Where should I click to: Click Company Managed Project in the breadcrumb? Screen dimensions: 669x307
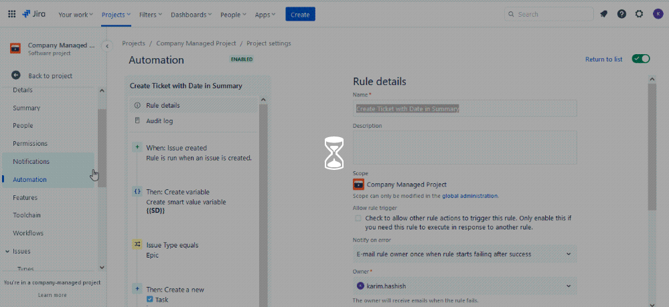tap(196, 43)
